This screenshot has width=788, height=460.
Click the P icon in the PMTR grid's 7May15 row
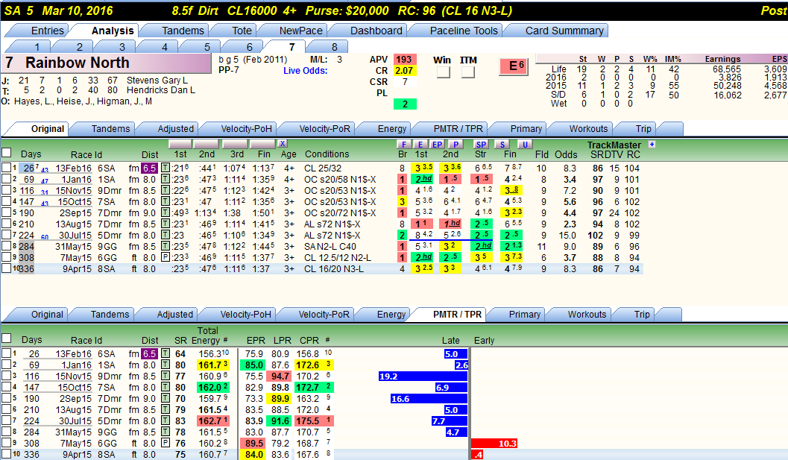click(165, 443)
